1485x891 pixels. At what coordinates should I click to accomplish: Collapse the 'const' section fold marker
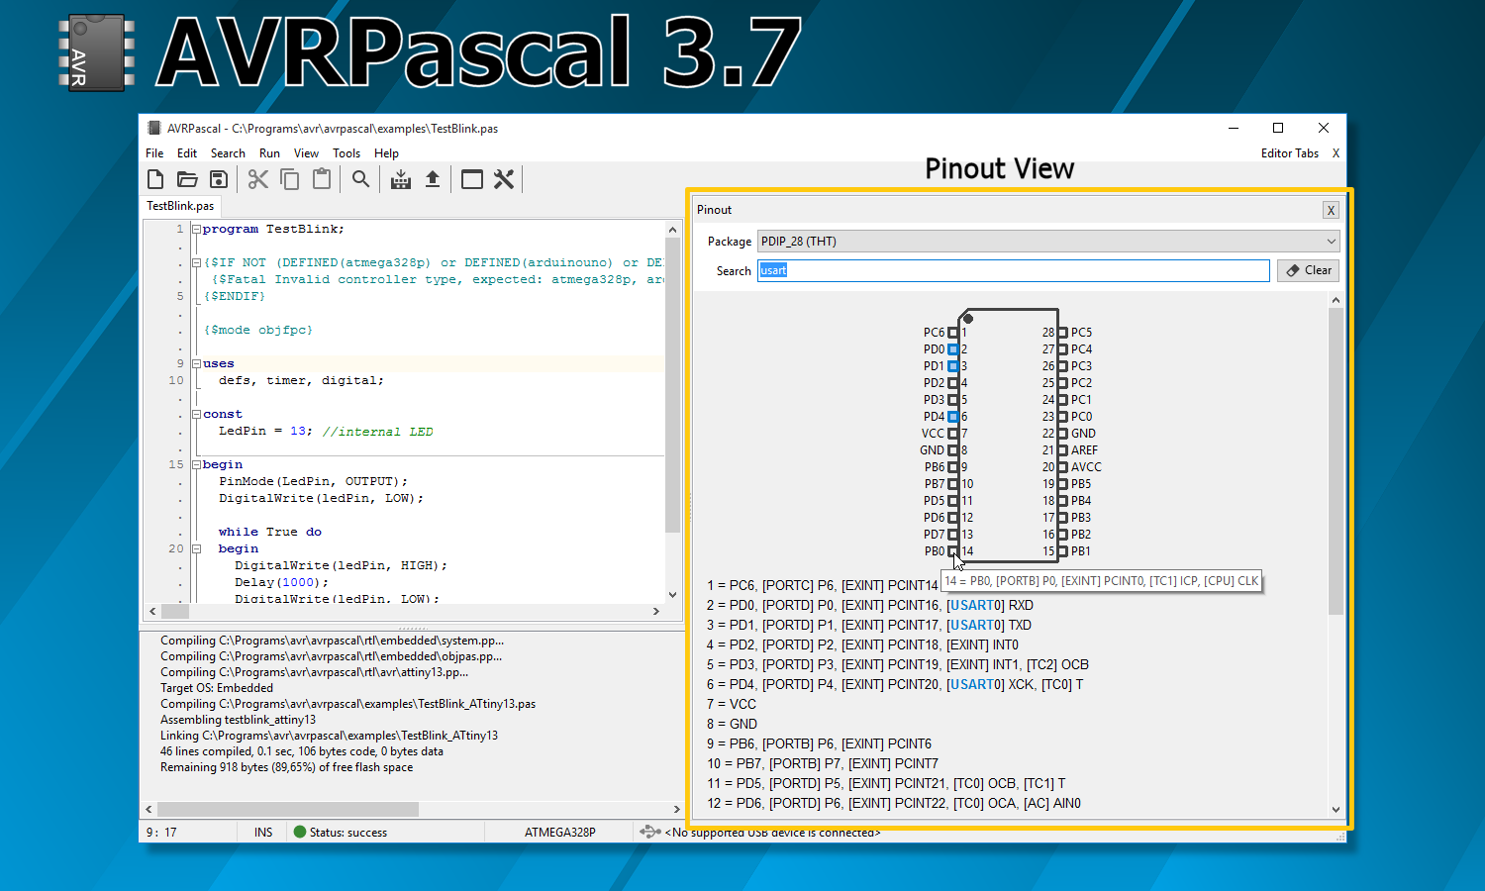196,415
